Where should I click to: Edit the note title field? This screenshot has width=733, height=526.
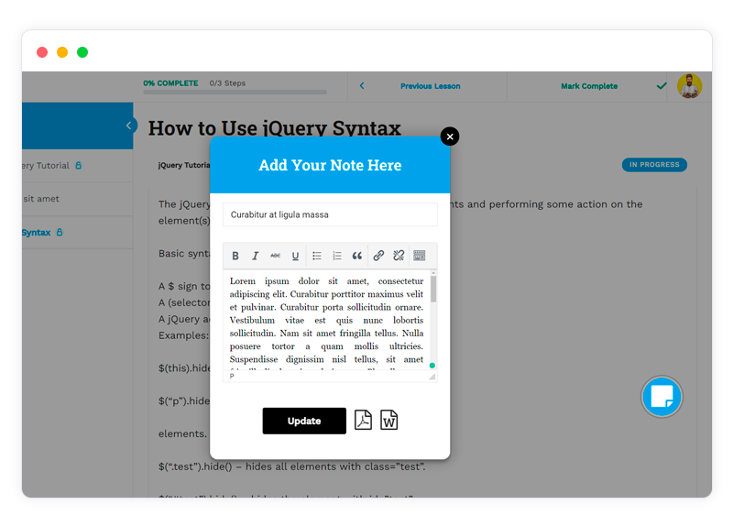[330, 214]
